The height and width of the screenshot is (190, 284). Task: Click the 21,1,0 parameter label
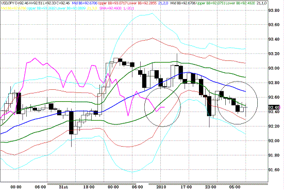point(261,3)
